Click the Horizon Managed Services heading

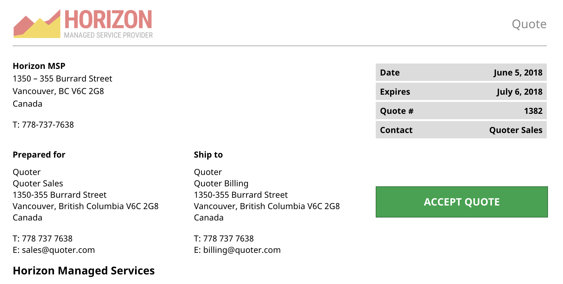(x=84, y=271)
